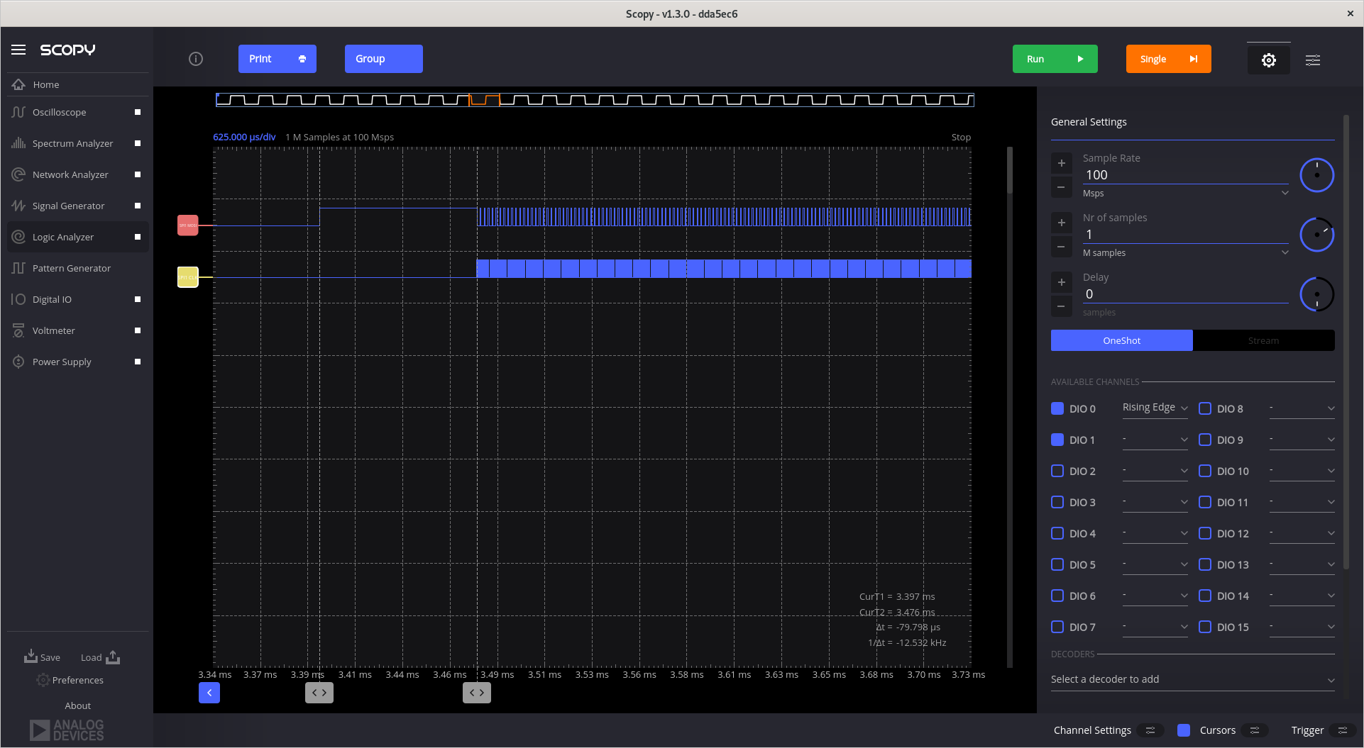Click the Group button
The height and width of the screenshot is (748, 1364).
point(384,59)
